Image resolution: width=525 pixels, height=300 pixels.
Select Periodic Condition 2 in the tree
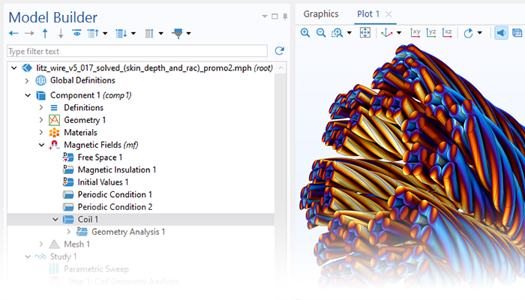click(115, 207)
